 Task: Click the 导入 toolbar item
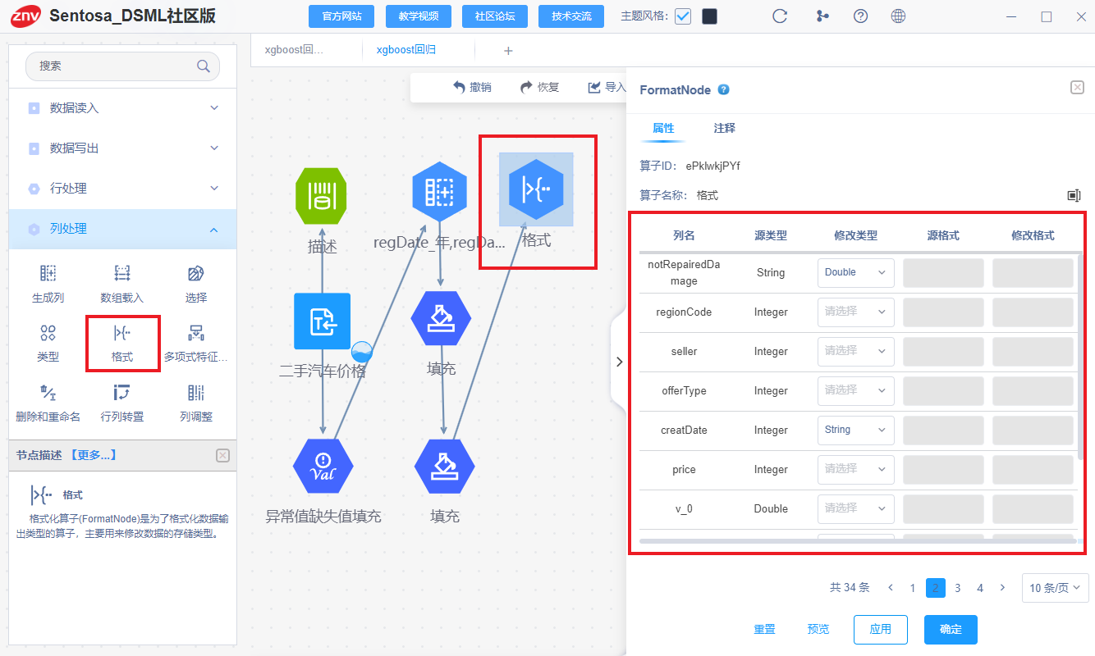[x=607, y=87]
